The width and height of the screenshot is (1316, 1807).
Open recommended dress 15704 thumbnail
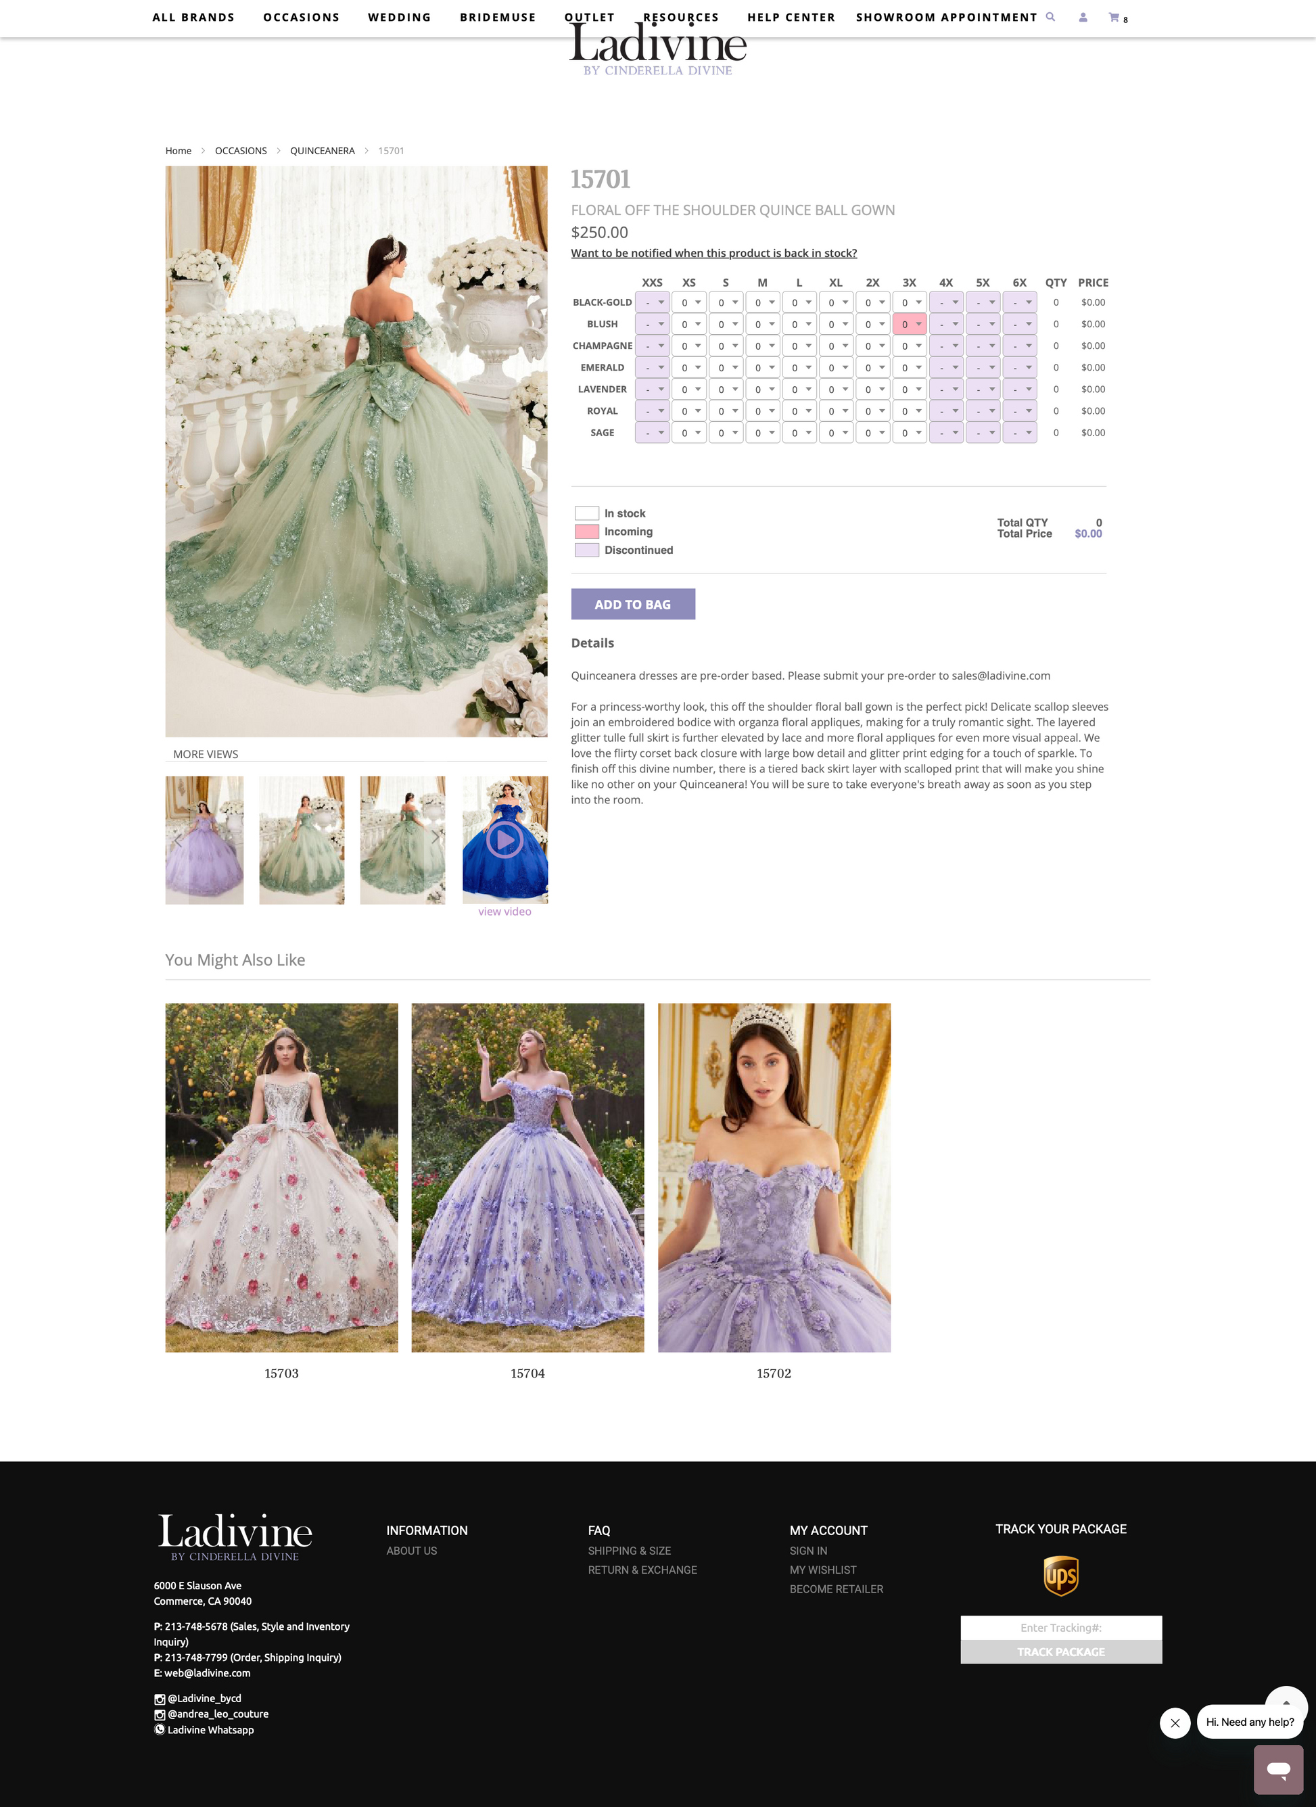pyautogui.click(x=527, y=1177)
